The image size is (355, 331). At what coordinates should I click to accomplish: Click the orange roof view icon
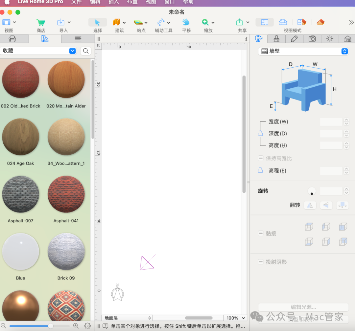tap(320, 22)
